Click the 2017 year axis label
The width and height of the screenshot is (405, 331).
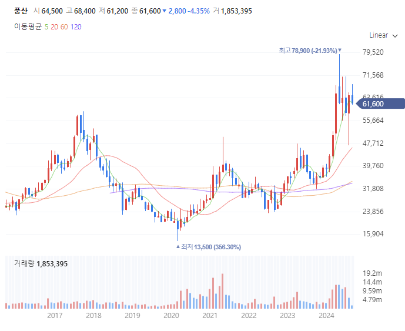coord(55,316)
